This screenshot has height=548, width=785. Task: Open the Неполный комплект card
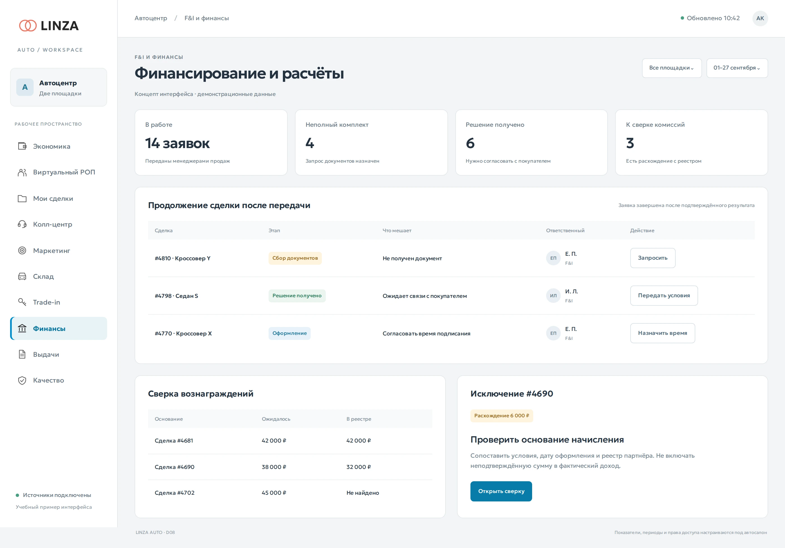(371, 143)
